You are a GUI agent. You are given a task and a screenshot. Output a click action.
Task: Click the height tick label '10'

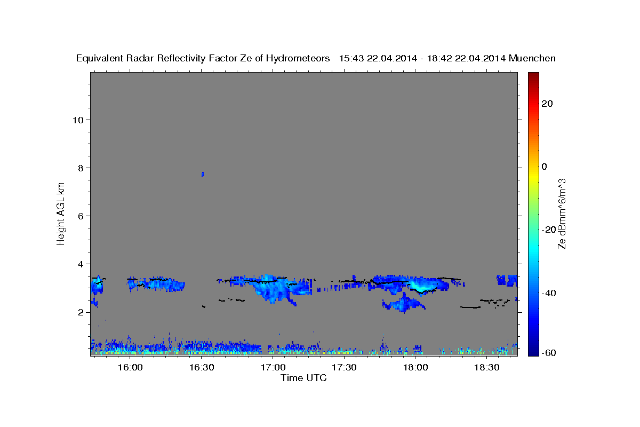tap(78, 120)
